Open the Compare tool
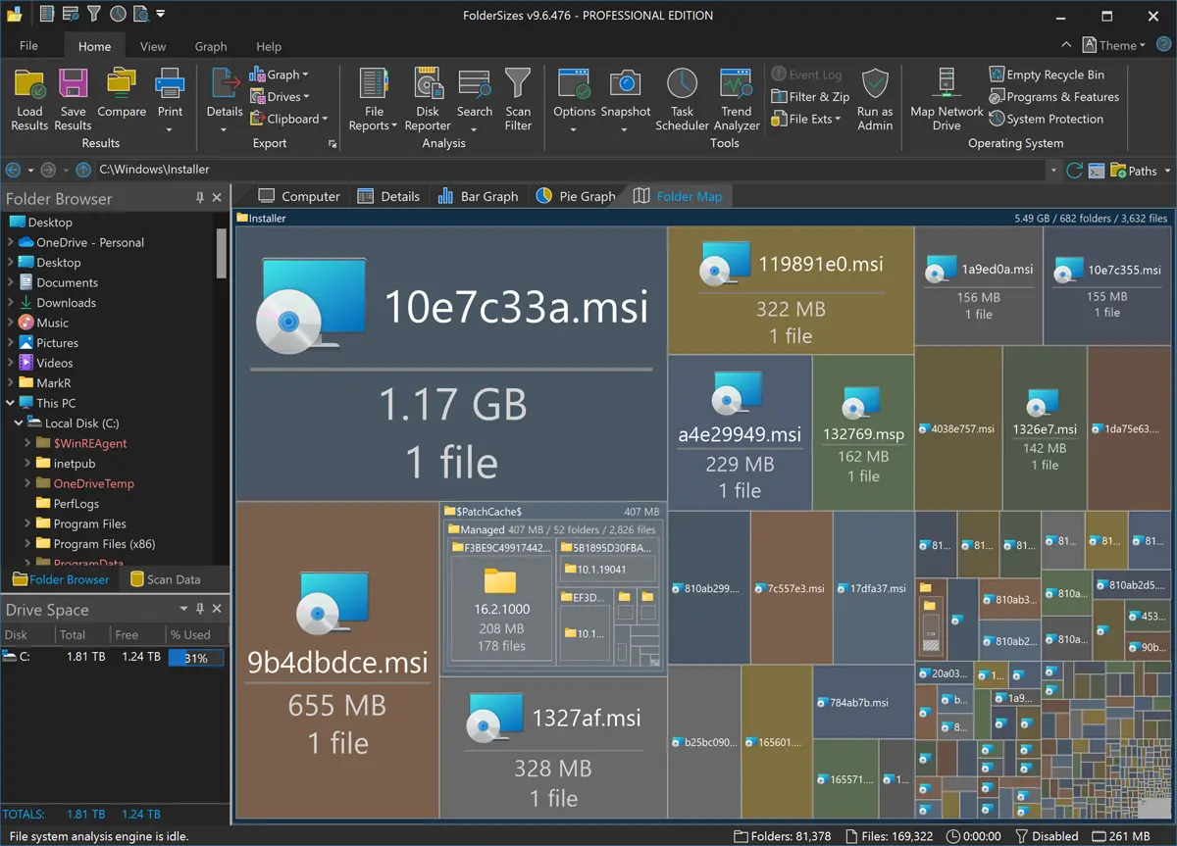Screen dimensions: 1177x846 point(122,93)
